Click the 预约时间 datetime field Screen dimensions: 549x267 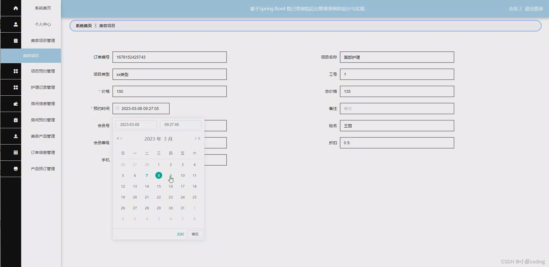[x=141, y=109]
